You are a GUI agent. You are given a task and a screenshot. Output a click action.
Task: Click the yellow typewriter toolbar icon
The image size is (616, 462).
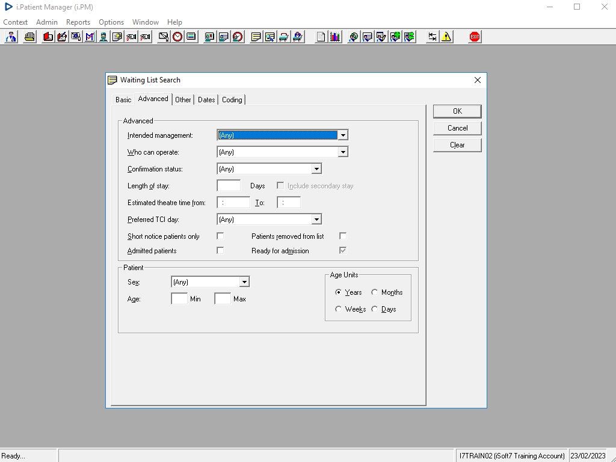tap(29, 37)
